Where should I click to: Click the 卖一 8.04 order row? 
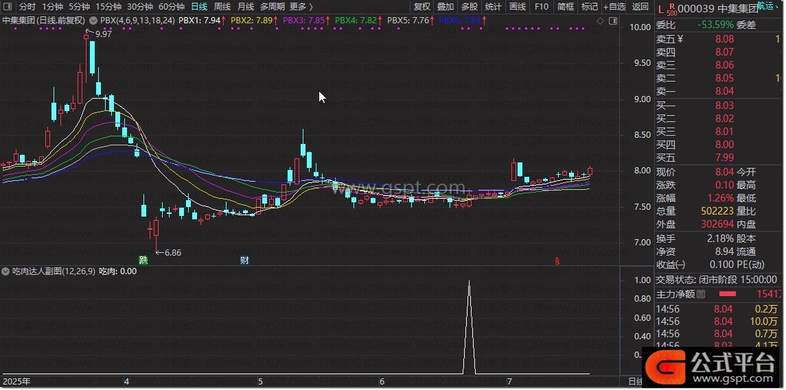pyautogui.click(x=719, y=91)
